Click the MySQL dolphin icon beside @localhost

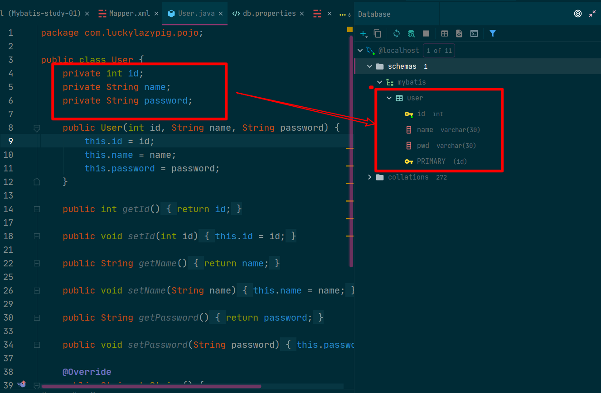click(370, 50)
